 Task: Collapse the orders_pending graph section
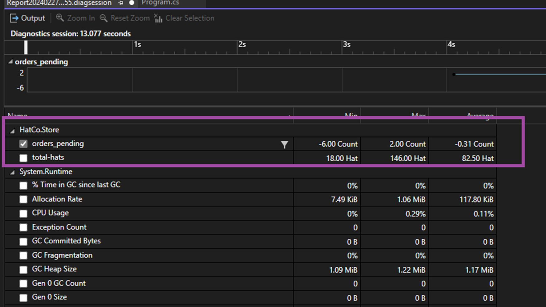[x=10, y=62]
